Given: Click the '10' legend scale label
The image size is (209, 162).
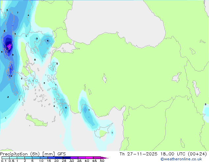Looking at the screenshot, I should point(41,161).
